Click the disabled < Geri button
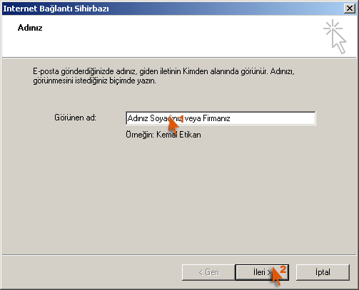The height and width of the screenshot is (290, 359). pyautogui.click(x=208, y=272)
